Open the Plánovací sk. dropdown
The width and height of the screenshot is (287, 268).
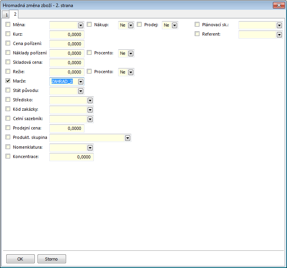tap(279, 25)
